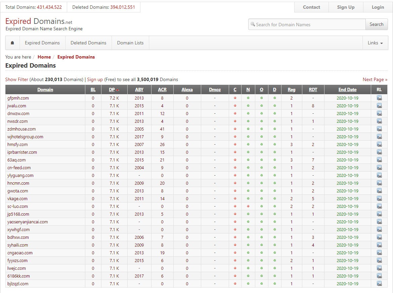Open related links icon for zdmhouse.com

[x=379, y=129]
